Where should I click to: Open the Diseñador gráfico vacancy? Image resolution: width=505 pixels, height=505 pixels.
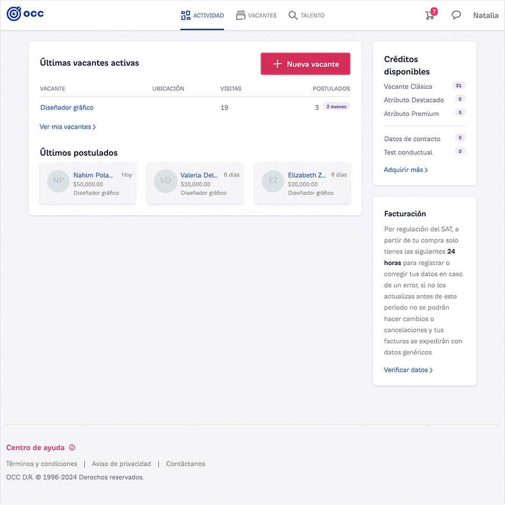[x=67, y=108]
